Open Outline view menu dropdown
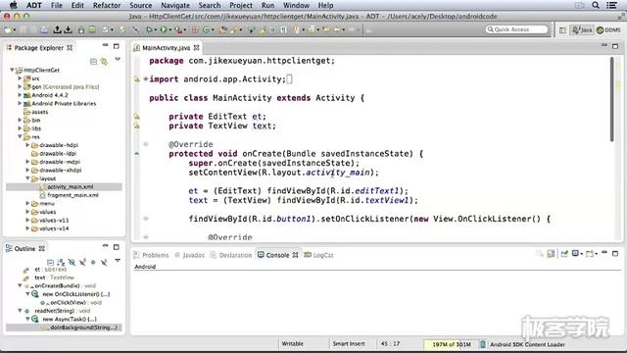Image resolution: width=627 pixels, height=353 pixels. (118, 261)
